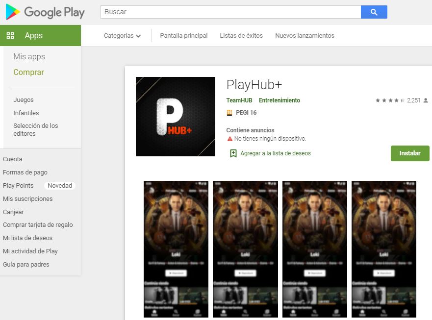432x320 pixels.
Task: Open the Listas de éxitos tab
Action: (x=241, y=36)
